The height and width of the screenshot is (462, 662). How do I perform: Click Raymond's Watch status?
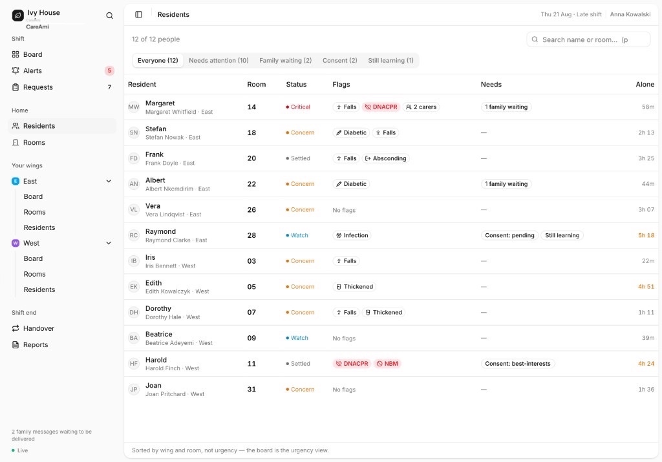pos(297,235)
